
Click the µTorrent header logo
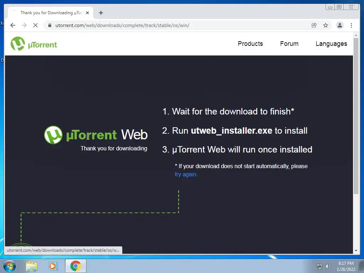(34, 44)
